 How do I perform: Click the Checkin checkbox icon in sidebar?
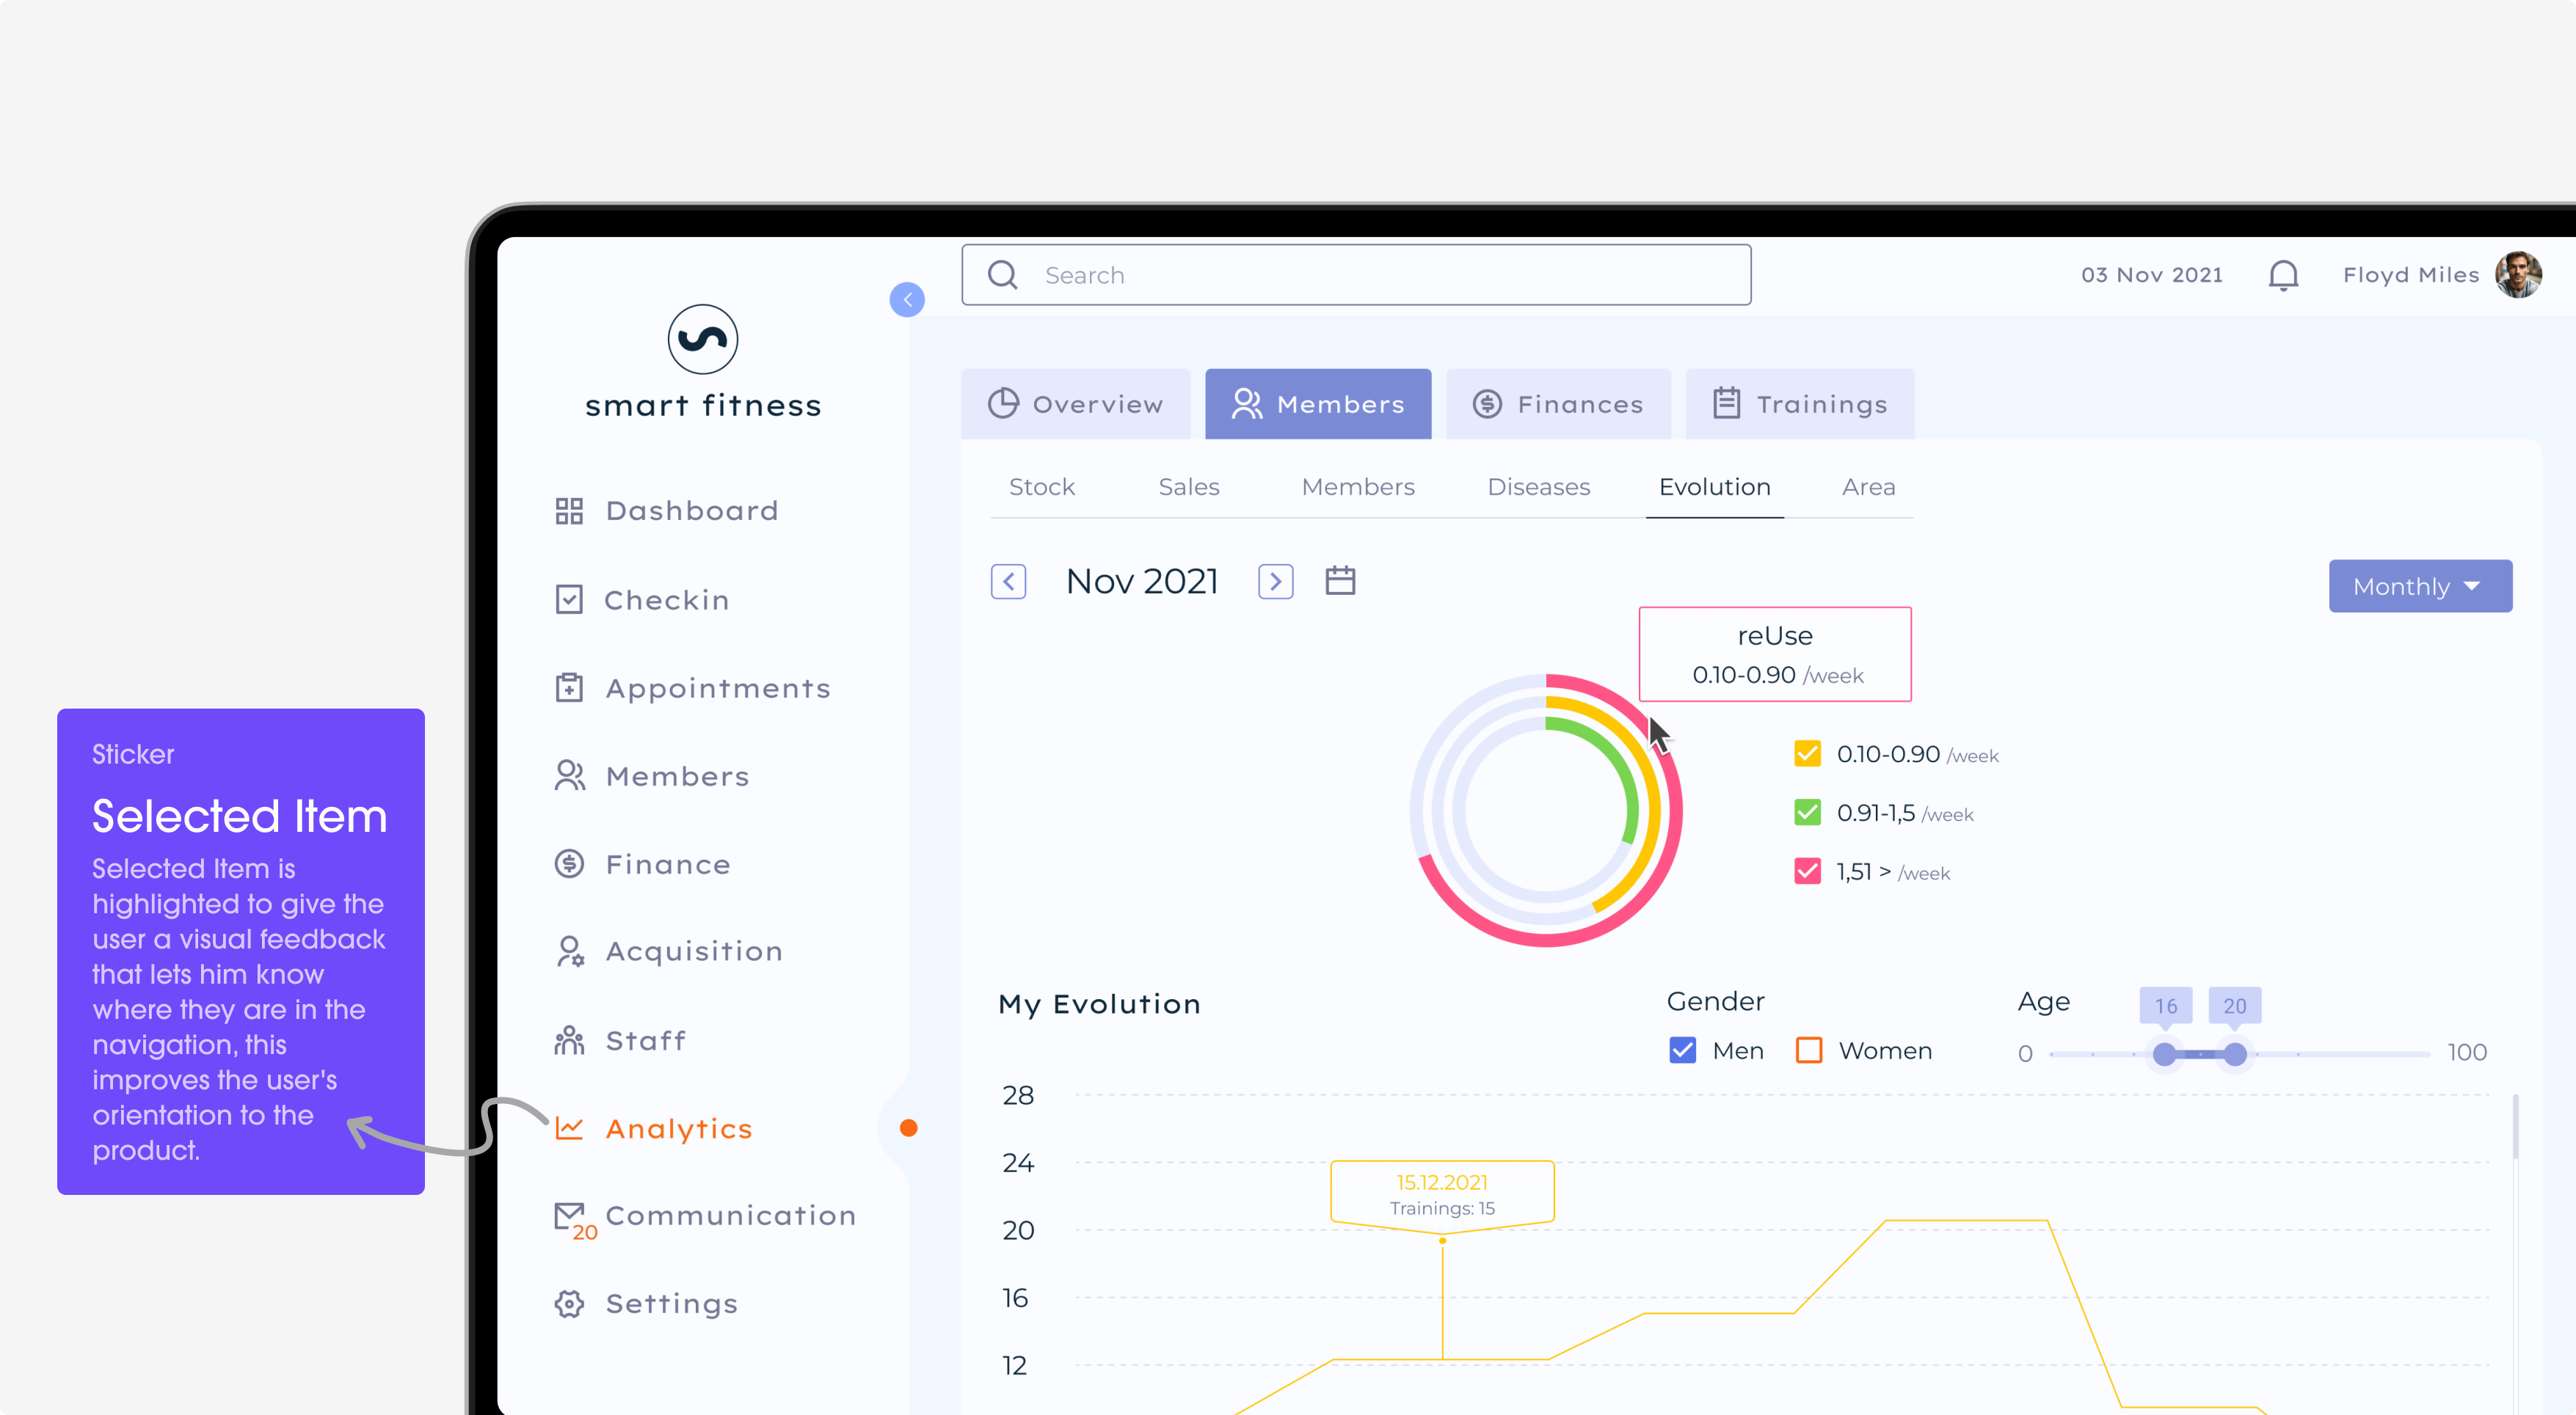pos(569,599)
